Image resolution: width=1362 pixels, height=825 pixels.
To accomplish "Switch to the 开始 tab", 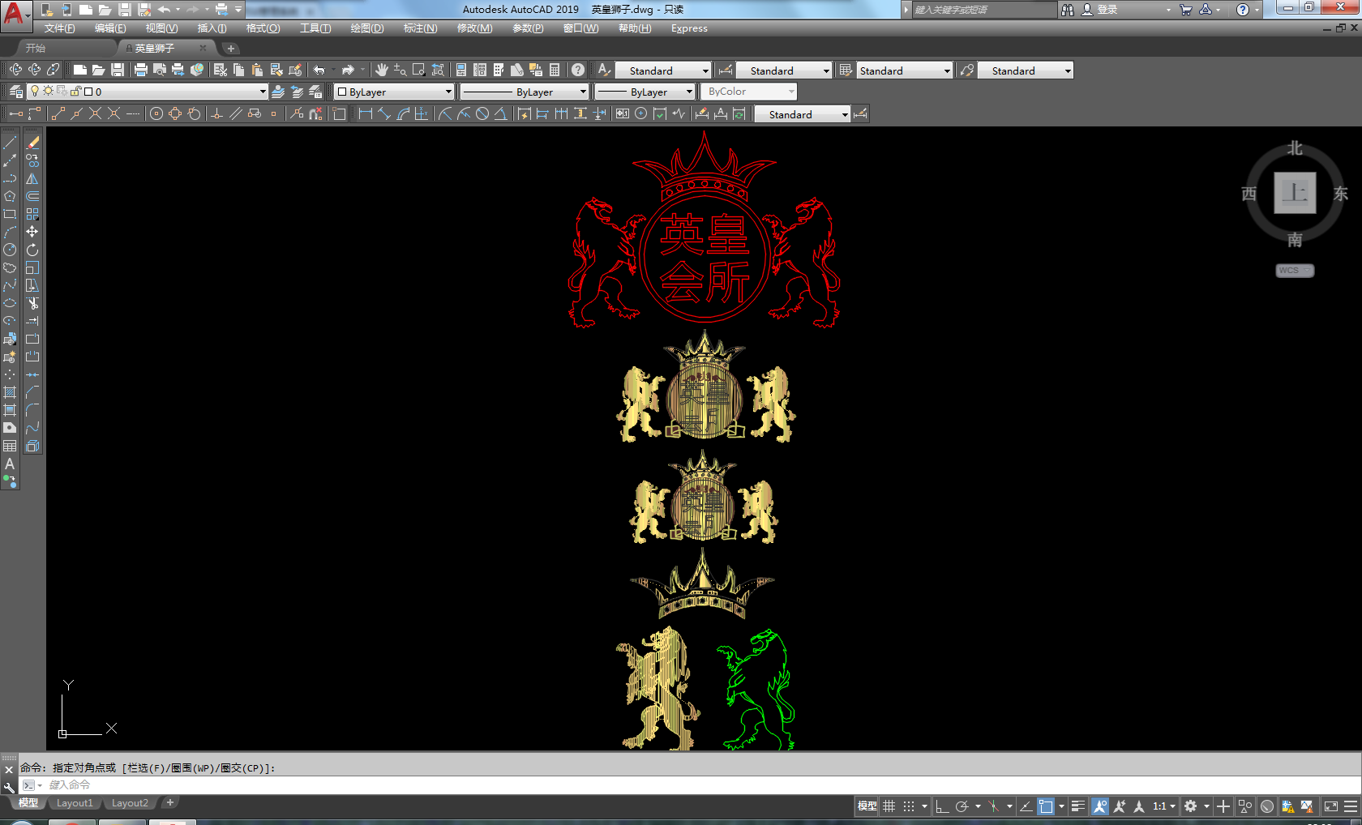I will 35,48.
